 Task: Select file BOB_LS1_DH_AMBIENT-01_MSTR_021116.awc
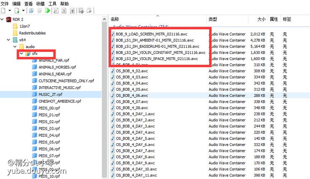tap(155, 40)
